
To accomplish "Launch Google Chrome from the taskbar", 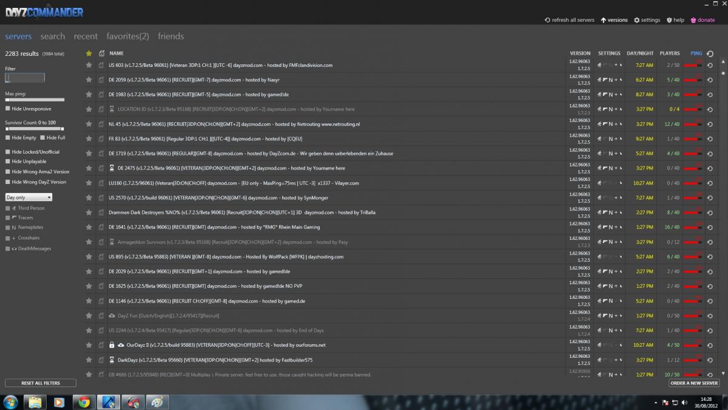I will [84, 401].
